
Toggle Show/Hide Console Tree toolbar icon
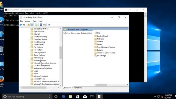(32, 25)
